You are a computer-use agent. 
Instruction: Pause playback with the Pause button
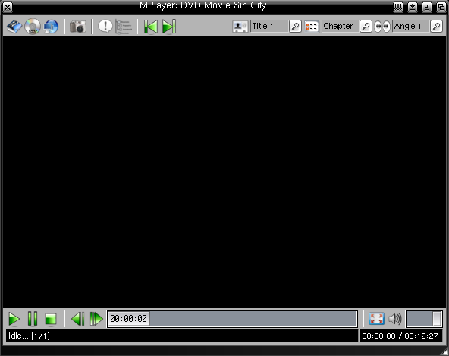click(33, 319)
